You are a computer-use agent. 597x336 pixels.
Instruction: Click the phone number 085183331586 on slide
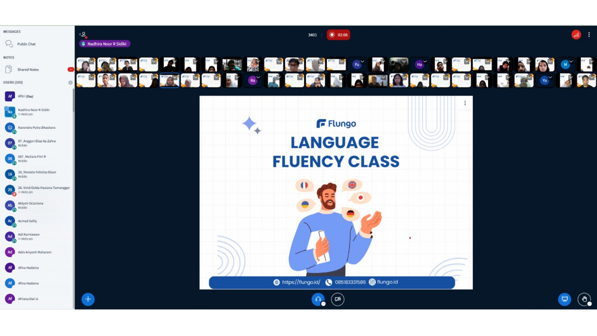(x=350, y=282)
